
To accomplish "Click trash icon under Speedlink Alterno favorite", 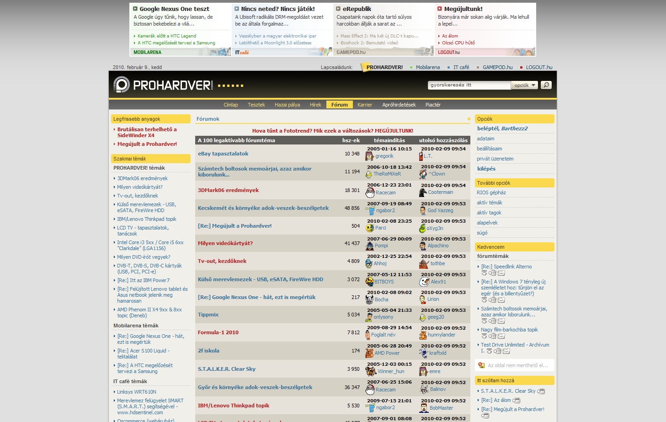I will [x=493, y=273].
